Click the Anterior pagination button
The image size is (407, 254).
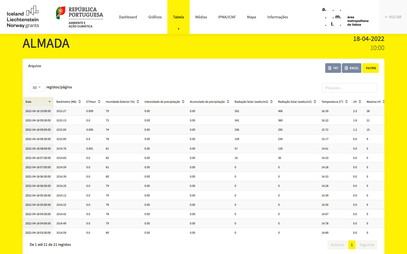coord(337,245)
